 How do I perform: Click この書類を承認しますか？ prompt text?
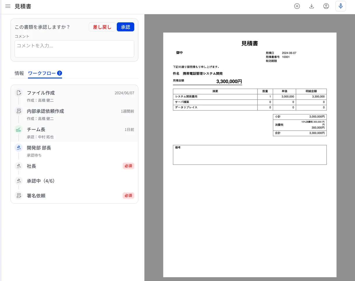pyautogui.click(x=43, y=27)
